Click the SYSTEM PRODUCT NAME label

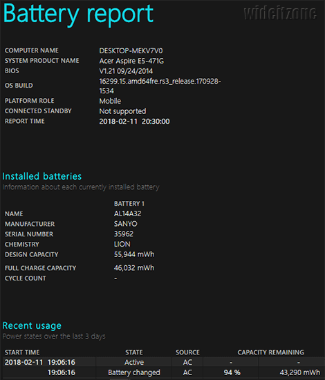click(x=42, y=61)
